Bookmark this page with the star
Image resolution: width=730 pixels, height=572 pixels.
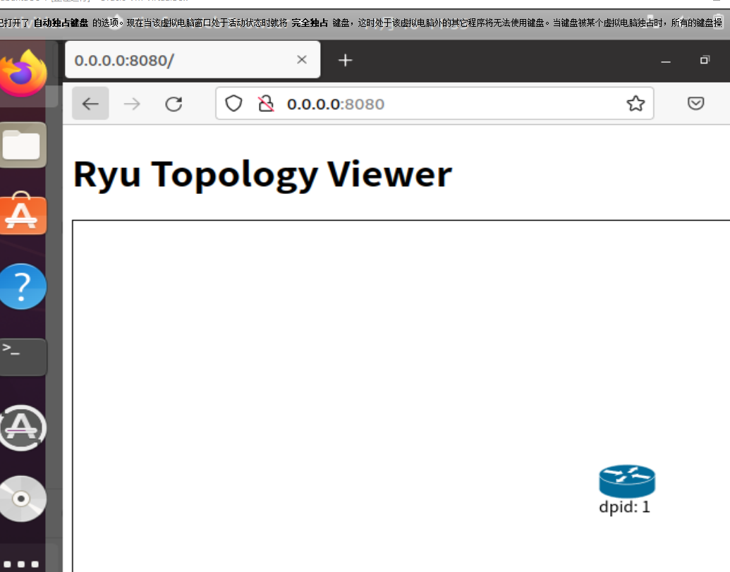pyautogui.click(x=635, y=103)
